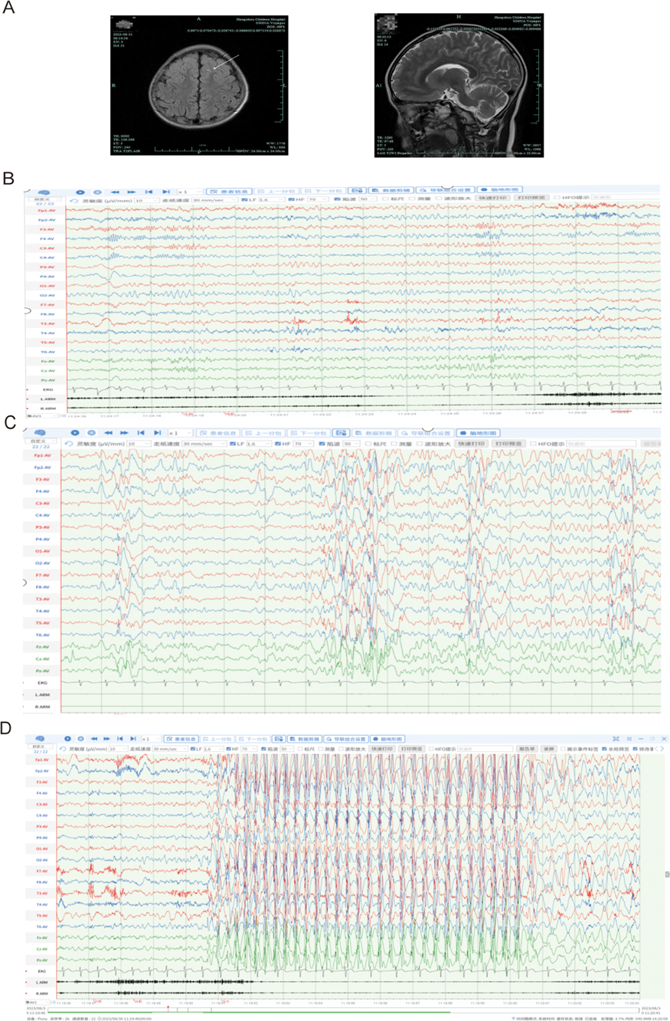Image resolution: width=670 pixels, height=1021 pixels.
Task: Jump to recording start in panel D
Action: point(120,738)
